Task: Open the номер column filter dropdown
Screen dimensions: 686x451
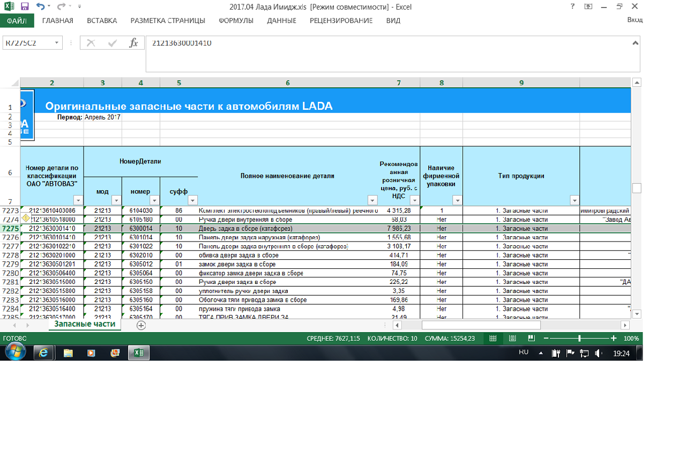Action: click(x=155, y=200)
